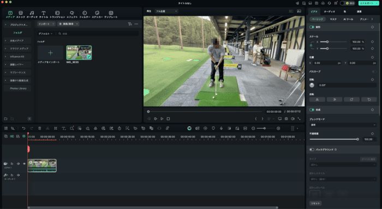Open the ステッカー (Stickers) tab
This screenshot has height=209, width=382.
point(97,14)
